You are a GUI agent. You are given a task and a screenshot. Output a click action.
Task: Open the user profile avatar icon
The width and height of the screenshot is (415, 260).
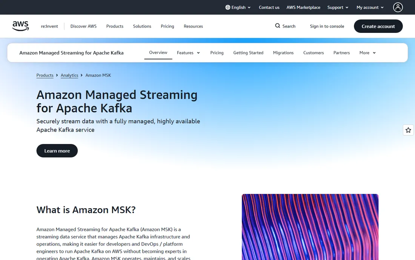[x=398, y=8]
